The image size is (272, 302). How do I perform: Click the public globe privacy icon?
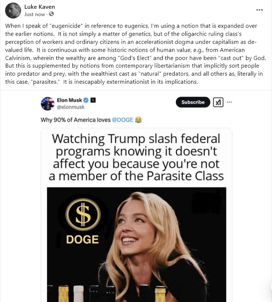click(51, 14)
